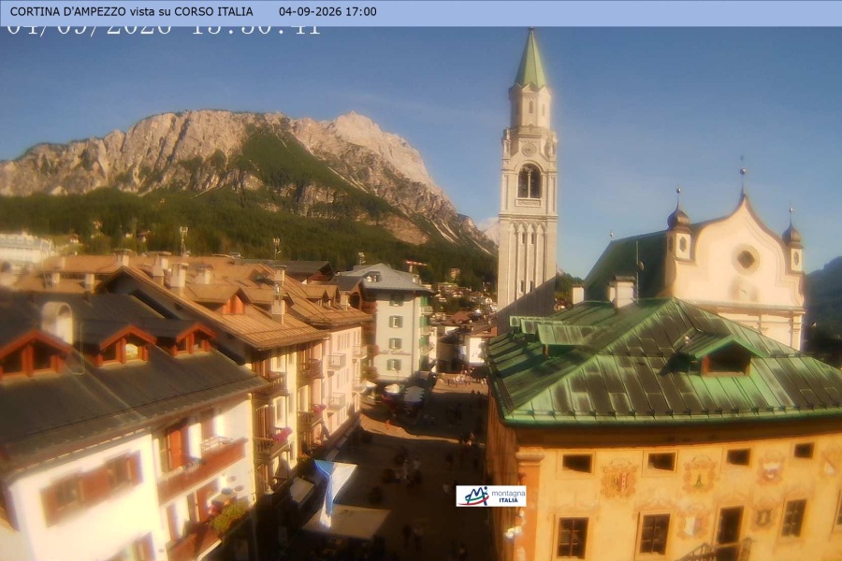Click the clock face on the bell tower
The image size is (842, 561).
point(529,149)
